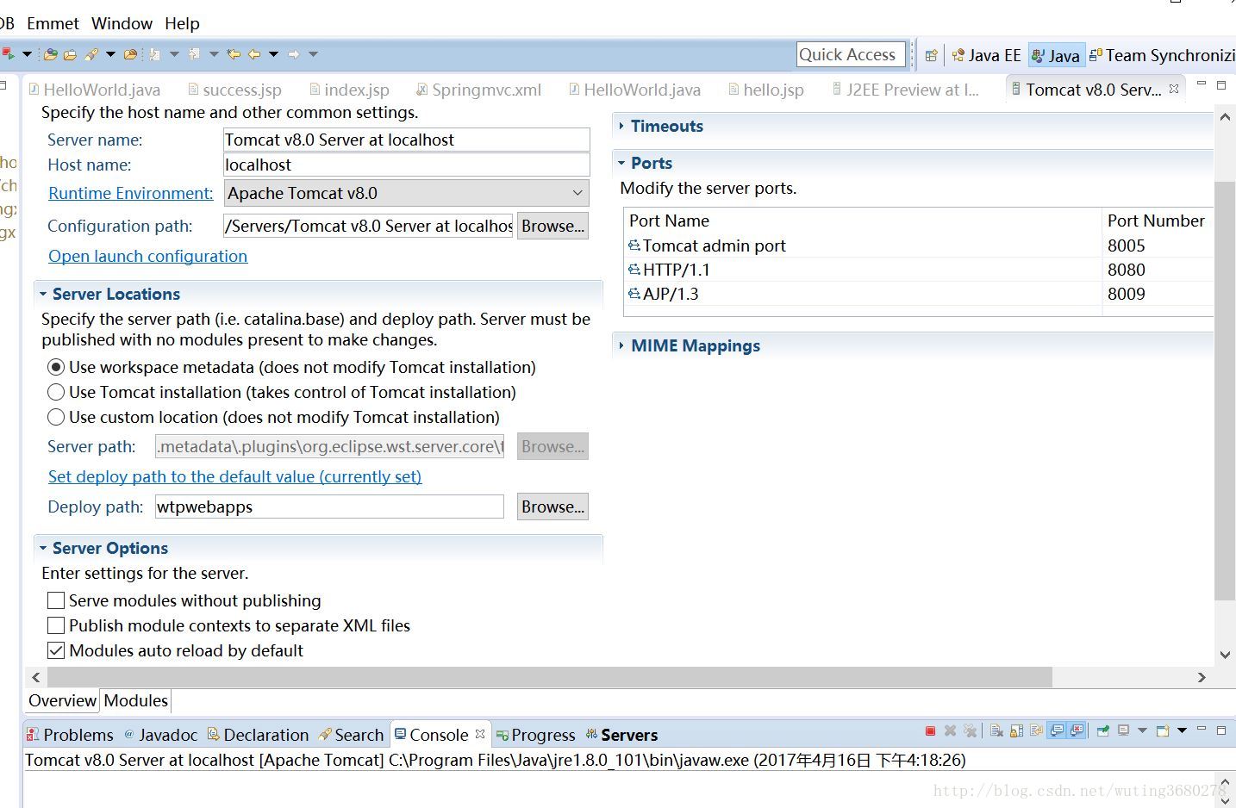Image resolution: width=1236 pixels, height=808 pixels.
Task: Click the Open Perspective icon
Action: click(931, 55)
